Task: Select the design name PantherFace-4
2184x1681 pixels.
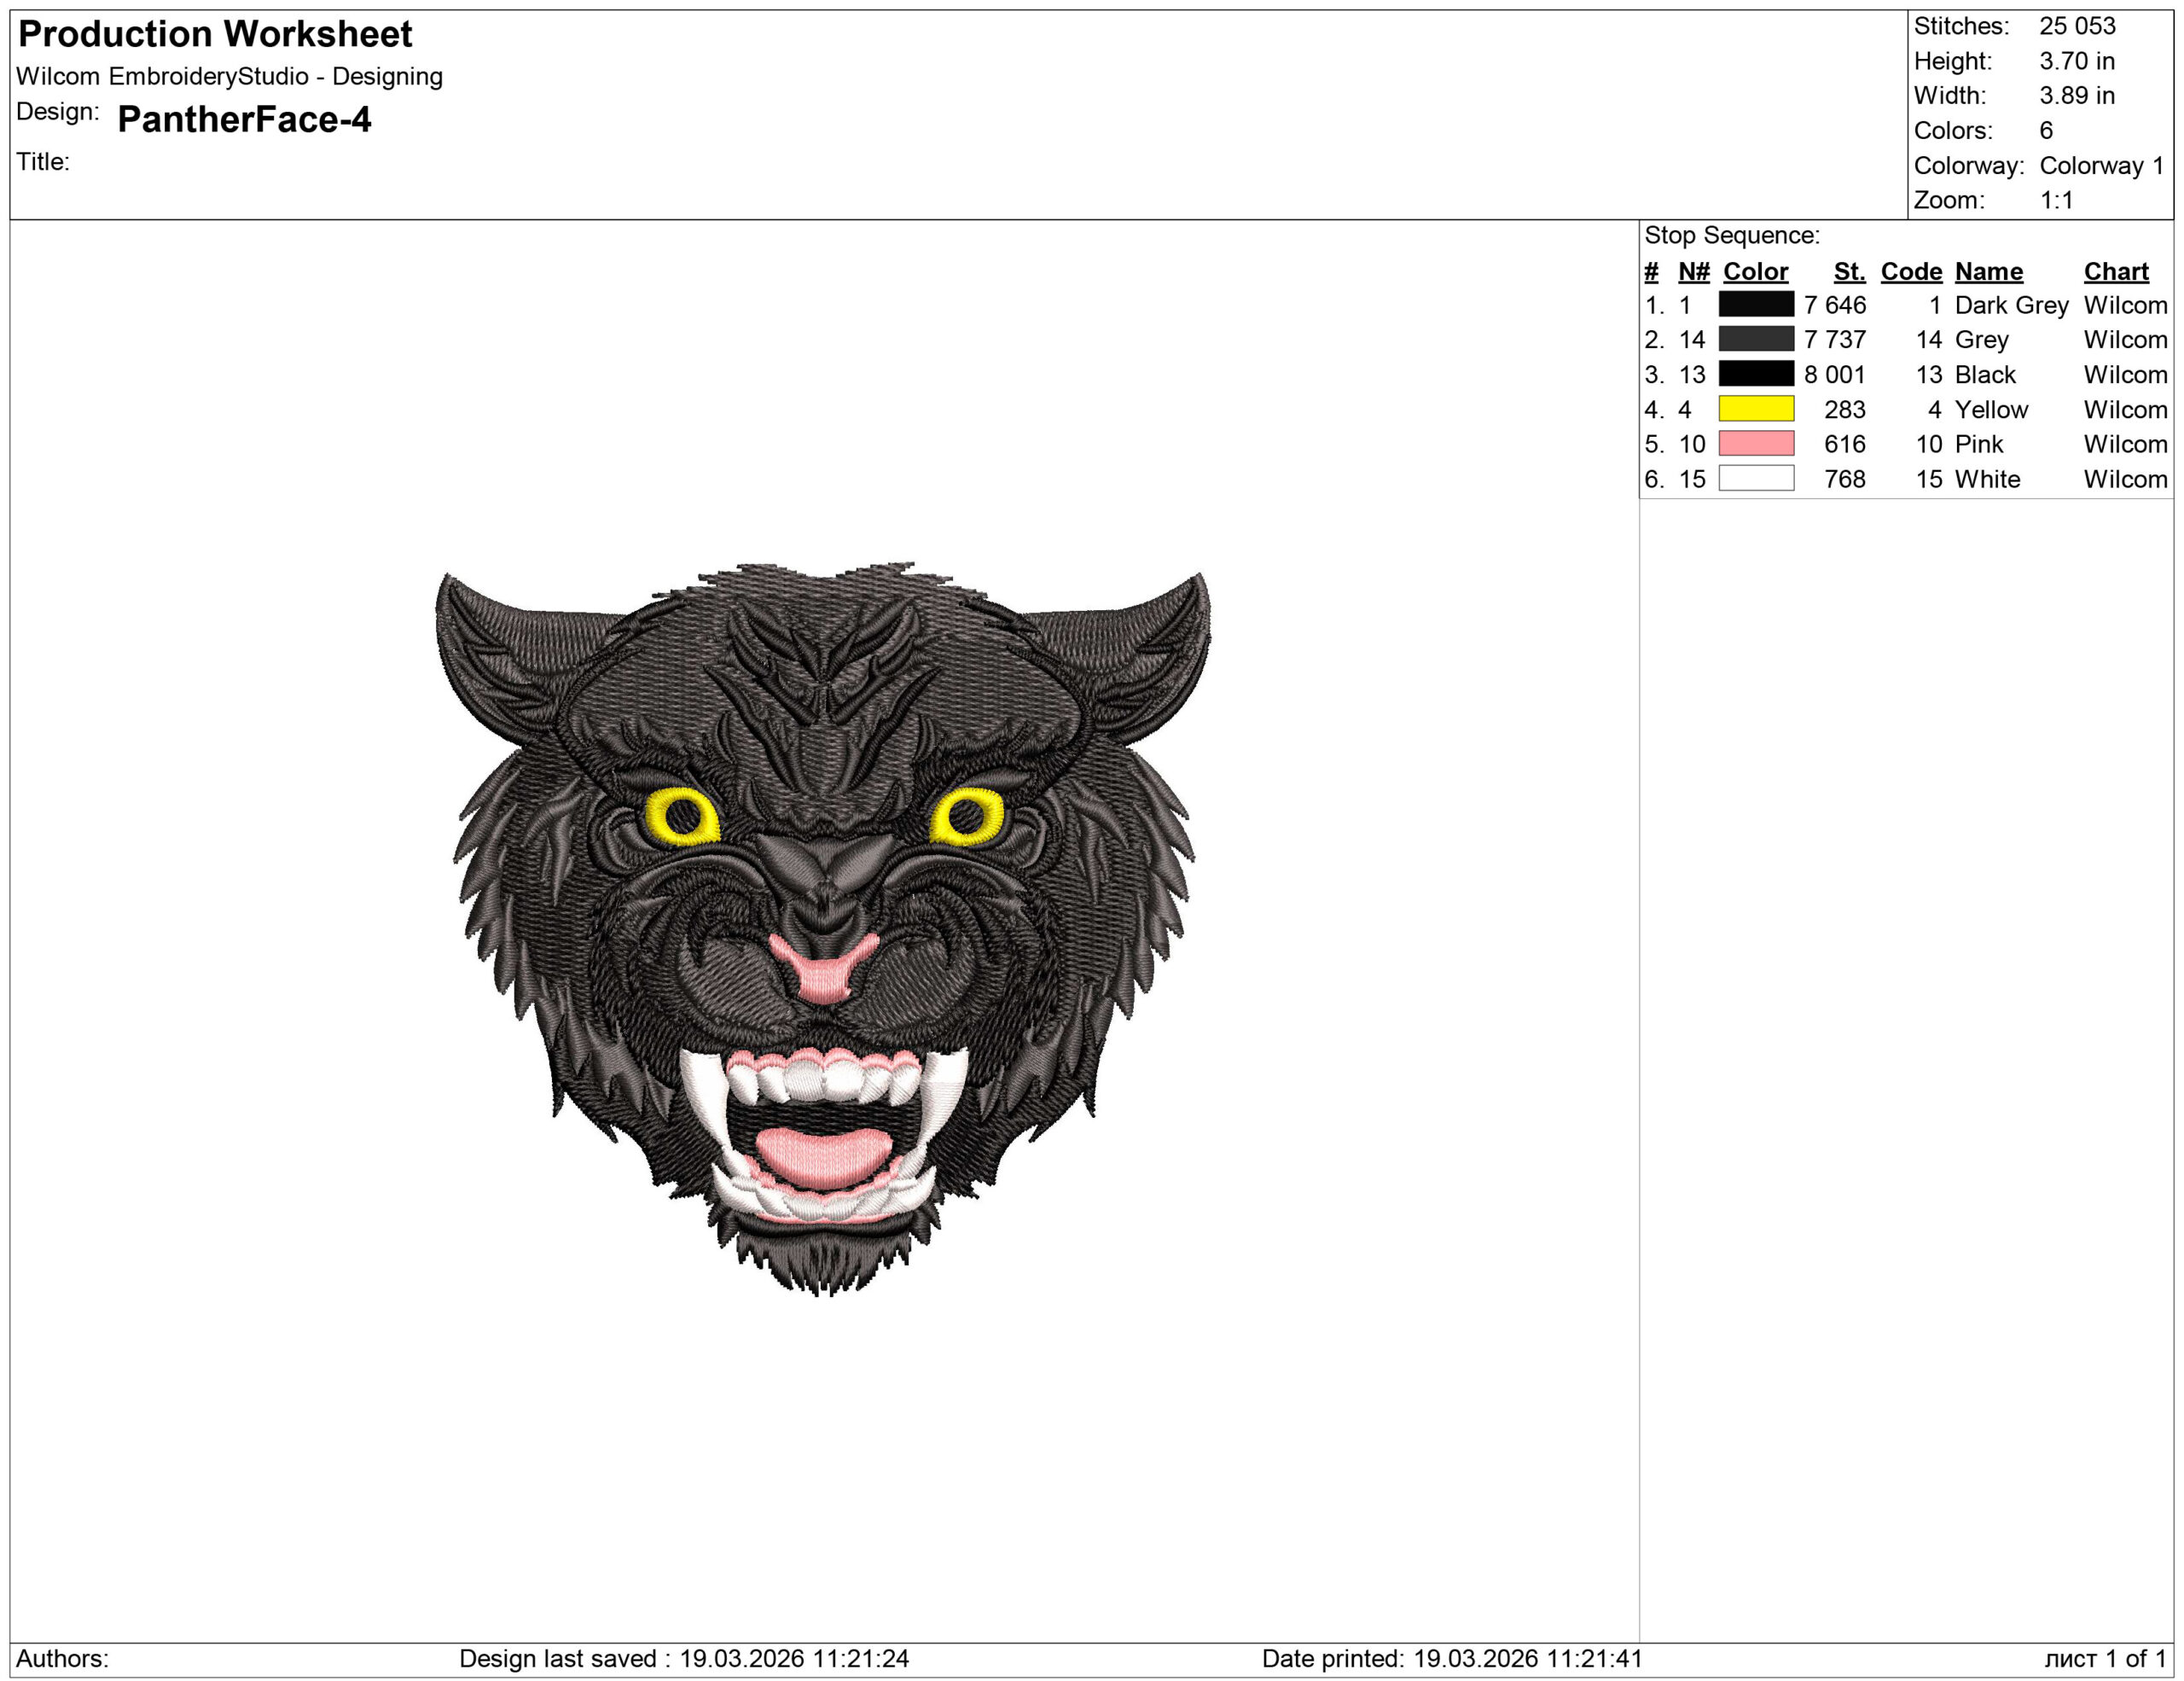Action: coord(244,121)
